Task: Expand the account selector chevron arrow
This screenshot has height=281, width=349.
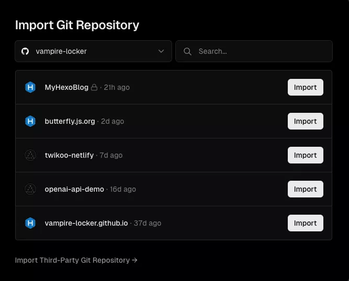Action: [x=161, y=51]
